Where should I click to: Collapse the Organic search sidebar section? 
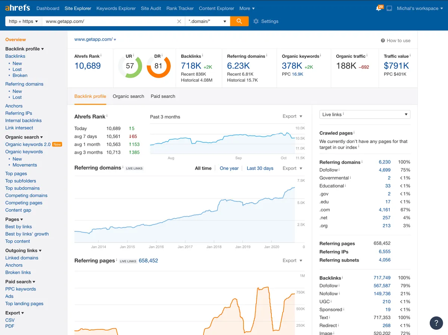(x=24, y=137)
